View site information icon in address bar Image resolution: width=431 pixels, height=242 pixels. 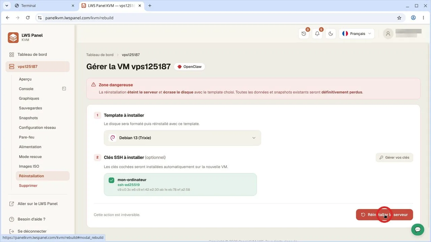coord(40,18)
